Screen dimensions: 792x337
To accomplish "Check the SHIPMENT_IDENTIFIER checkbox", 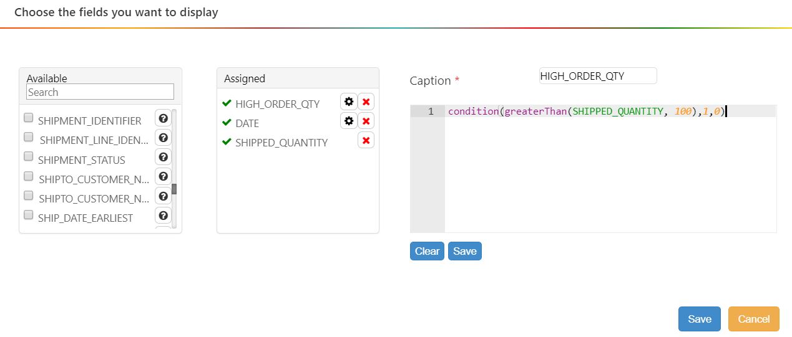I will (28, 118).
